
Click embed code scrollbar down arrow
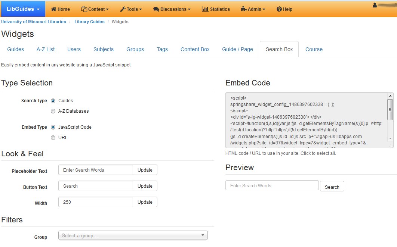(x=390, y=138)
